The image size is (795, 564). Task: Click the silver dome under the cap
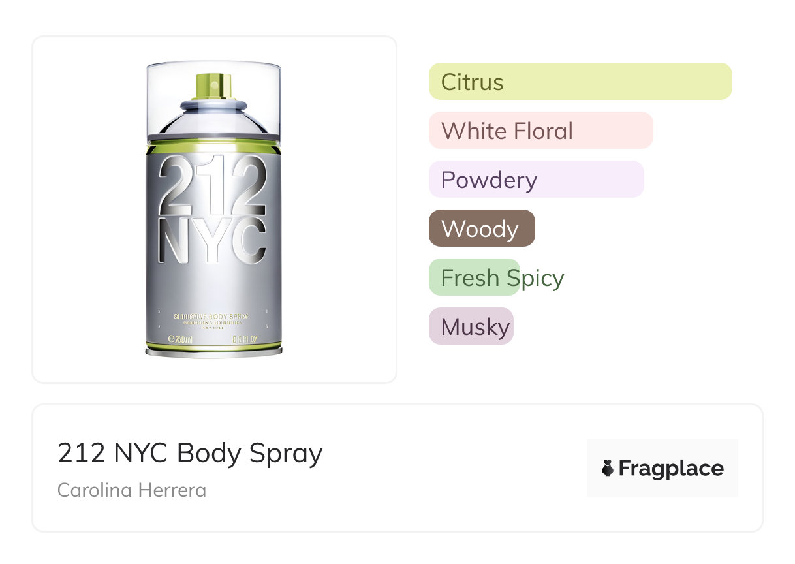point(214,122)
